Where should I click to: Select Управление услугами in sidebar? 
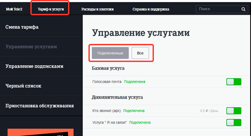tap(31, 47)
